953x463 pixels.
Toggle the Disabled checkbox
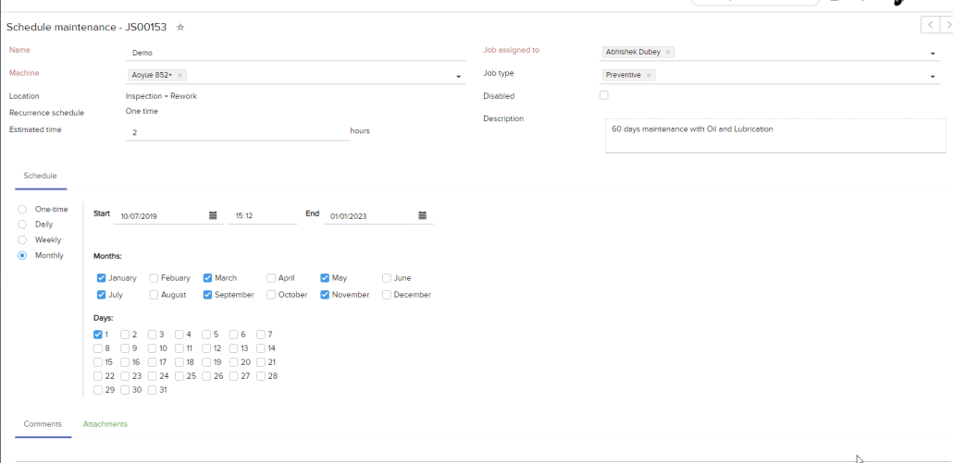pyautogui.click(x=603, y=95)
